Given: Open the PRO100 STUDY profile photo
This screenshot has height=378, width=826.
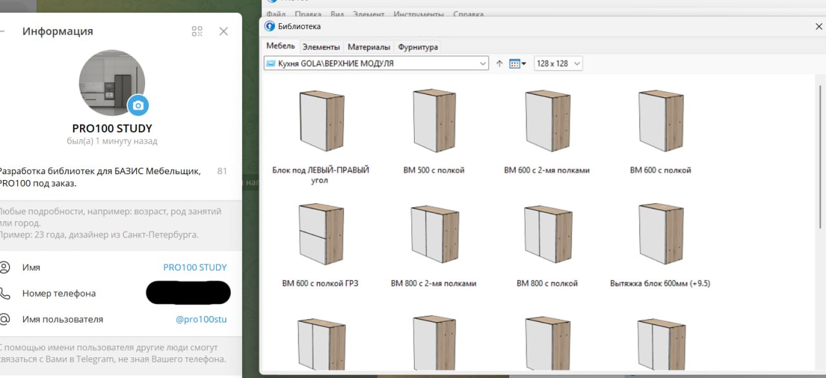Looking at the screenshot, I should 112,83.
